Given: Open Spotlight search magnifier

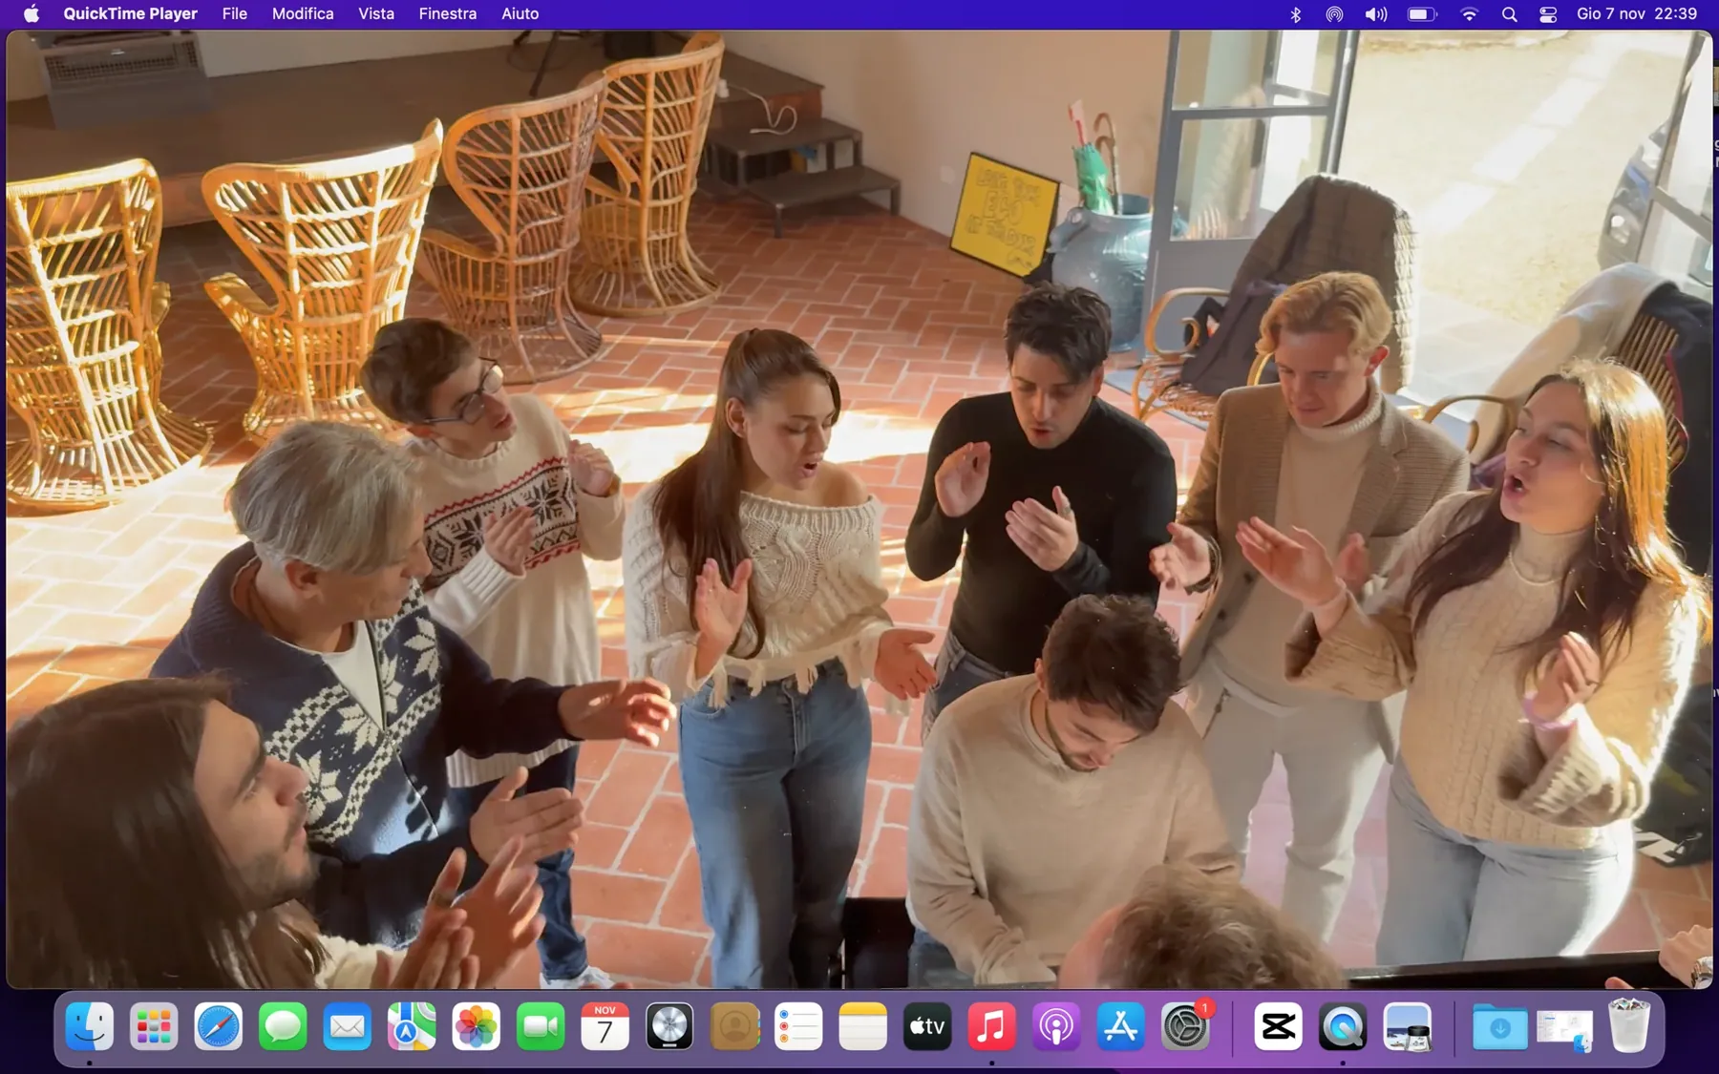Looking at the screenshot, I should tap(1509, 13).
